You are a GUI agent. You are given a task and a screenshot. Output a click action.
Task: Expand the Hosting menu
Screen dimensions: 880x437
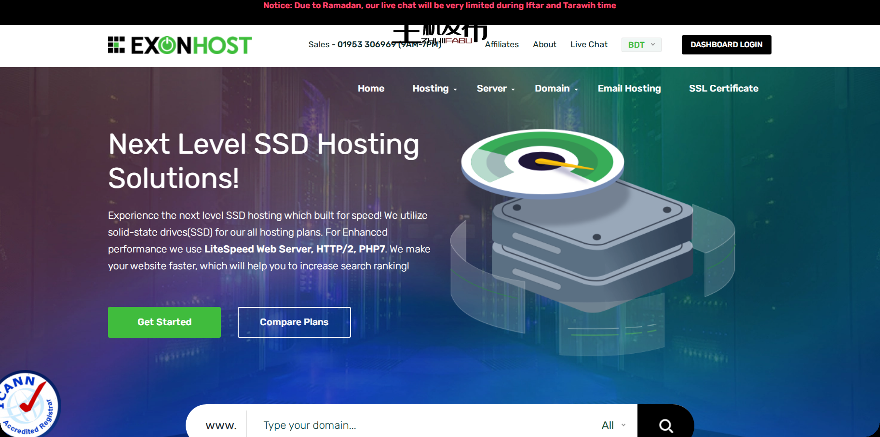[434, 89]
